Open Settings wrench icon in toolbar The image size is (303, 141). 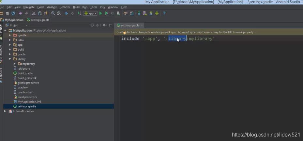click(x=126, y=13)
